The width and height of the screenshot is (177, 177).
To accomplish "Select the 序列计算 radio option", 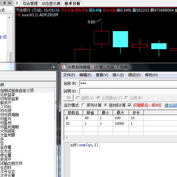I will [83, 105].
